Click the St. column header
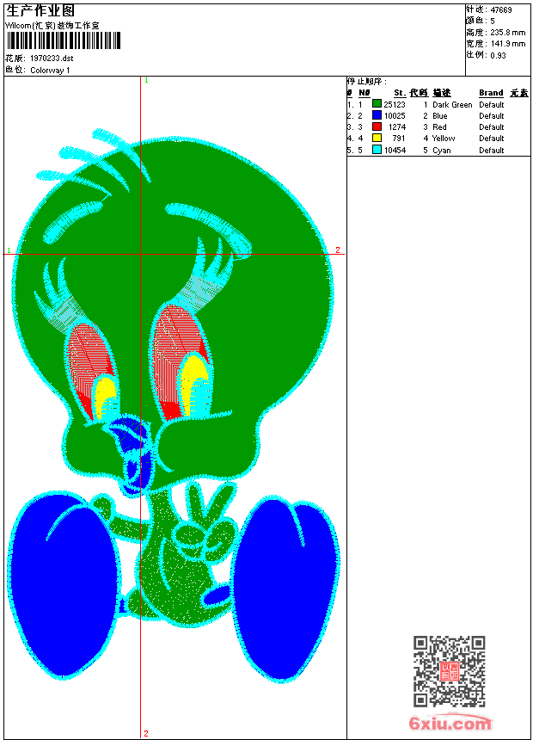 click(400, 93)
